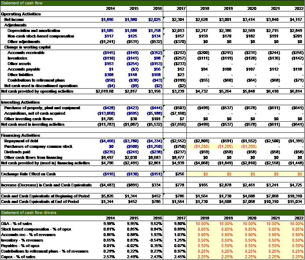Select the "Statement of cash flow" header bar
305x260 pixels.
click(152, 3)
